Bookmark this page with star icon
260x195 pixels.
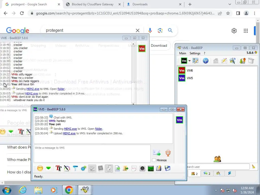228,13
